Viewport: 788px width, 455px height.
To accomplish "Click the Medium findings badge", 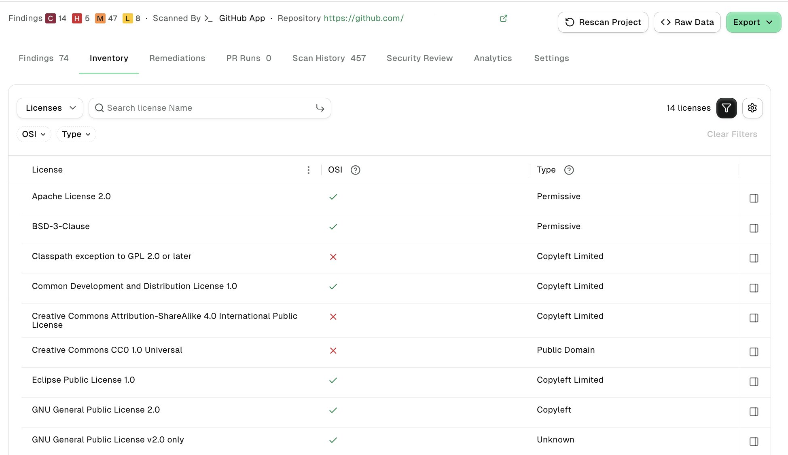I will click(x=100, y=18).
